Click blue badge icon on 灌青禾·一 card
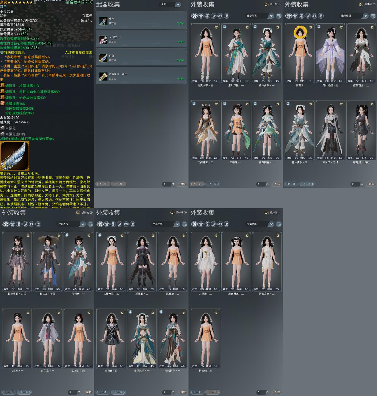This screenshot has width=377, height=396. coord(67,235)
